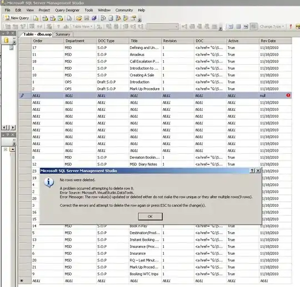Open the Window menu
This screenshot has width=300, height=287.
(104, 10)
